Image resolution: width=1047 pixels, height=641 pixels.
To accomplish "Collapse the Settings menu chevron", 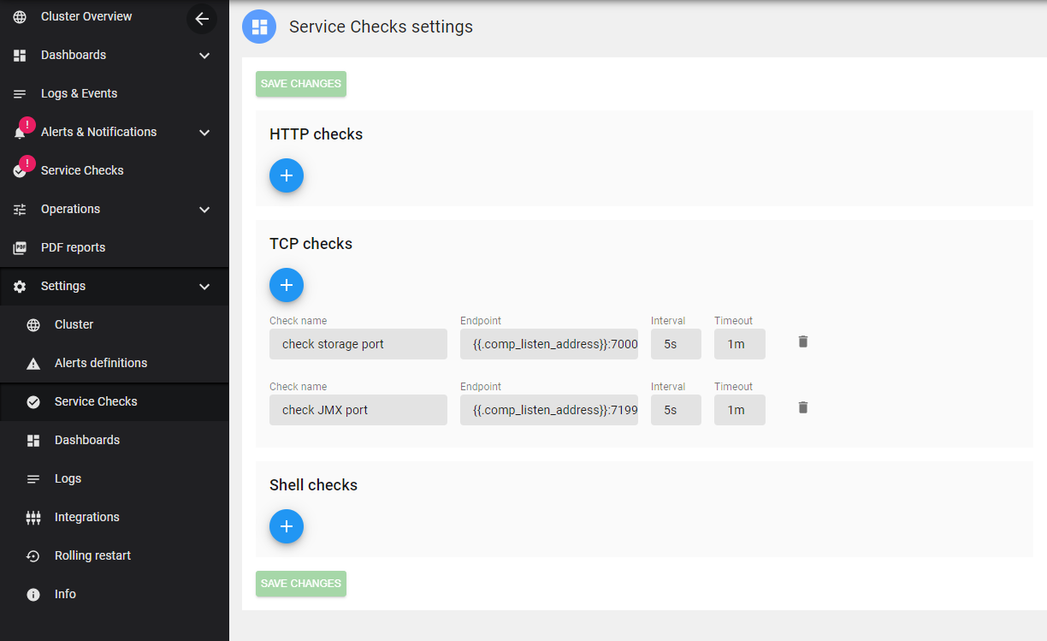I will point(204,287).
